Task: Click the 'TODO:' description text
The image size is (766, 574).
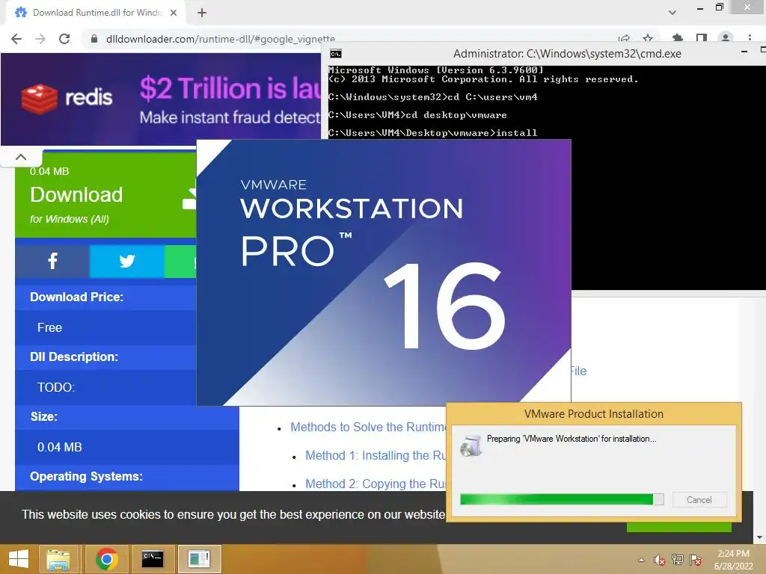Action: tap(56, 388)
